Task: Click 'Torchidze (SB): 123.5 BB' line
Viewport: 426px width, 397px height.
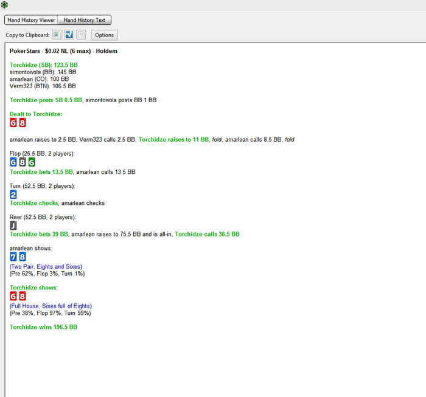Action: point(44,65)
